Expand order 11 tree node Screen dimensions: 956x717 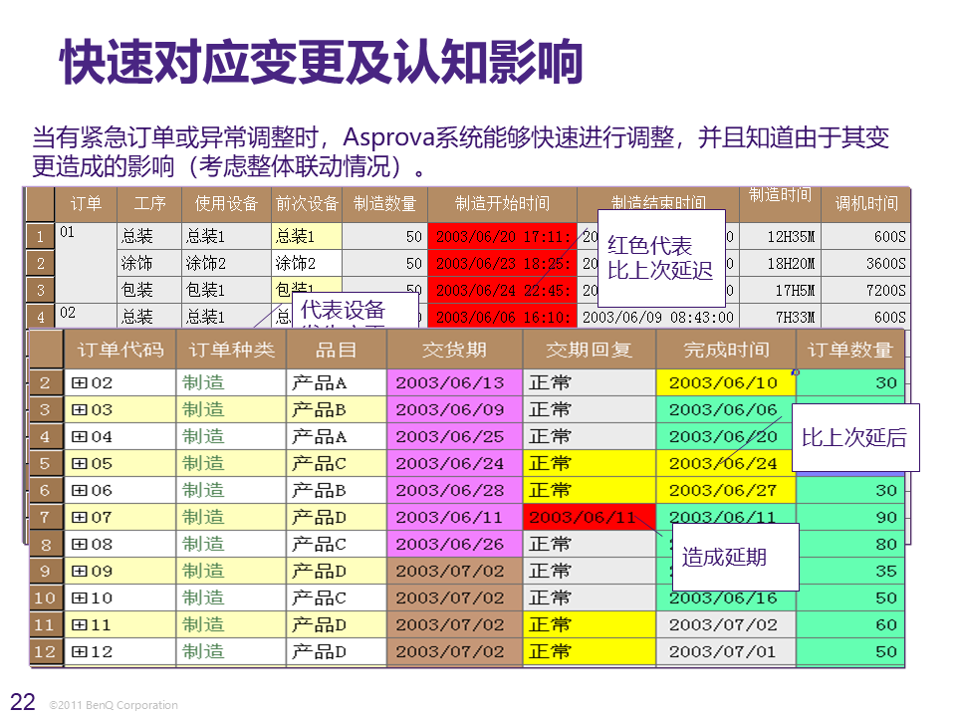[79, 624]
